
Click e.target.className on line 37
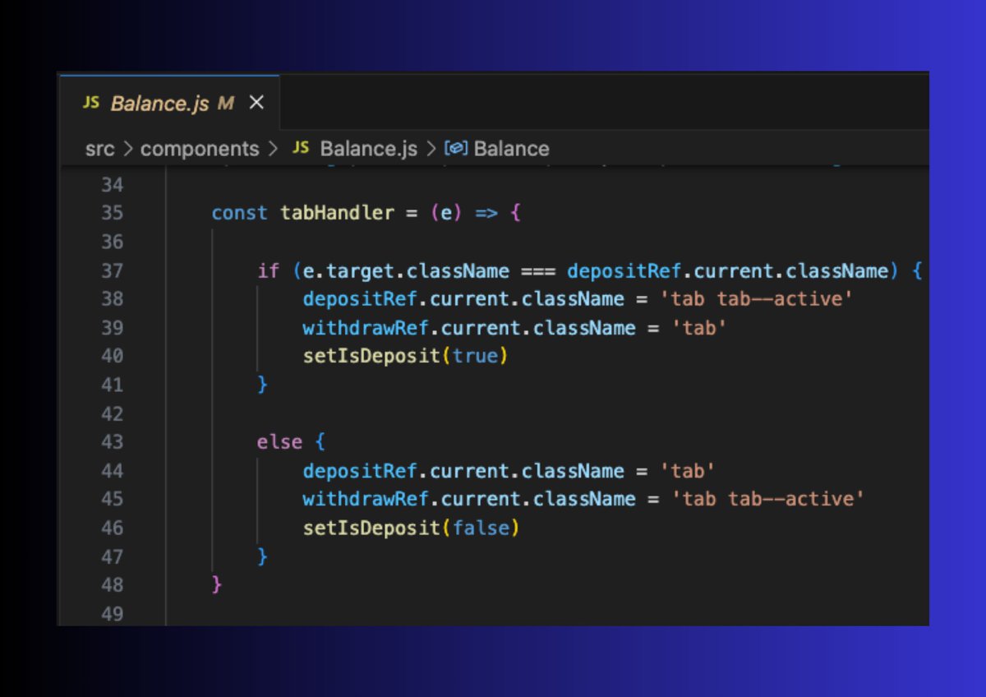point(407,270)
